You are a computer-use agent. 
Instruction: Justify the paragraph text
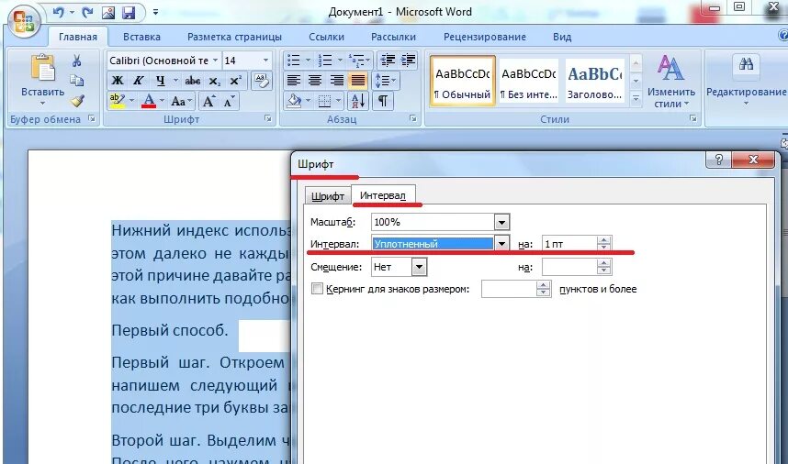tap(358, 81)
